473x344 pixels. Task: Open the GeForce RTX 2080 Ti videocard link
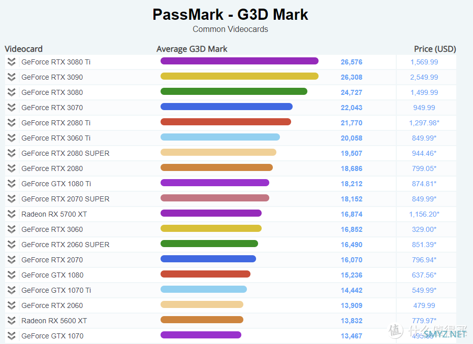[56, 123]
